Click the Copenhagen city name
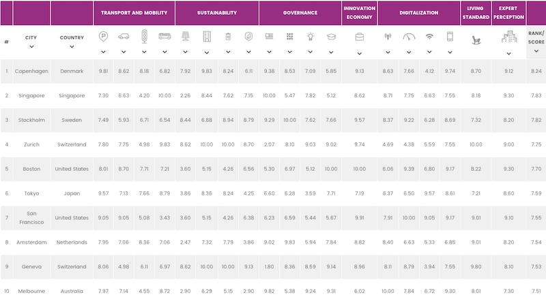 31,71
